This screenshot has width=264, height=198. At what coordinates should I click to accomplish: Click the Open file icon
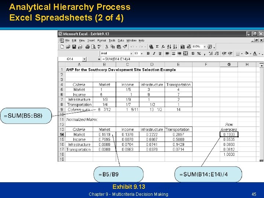click(68, 47)
